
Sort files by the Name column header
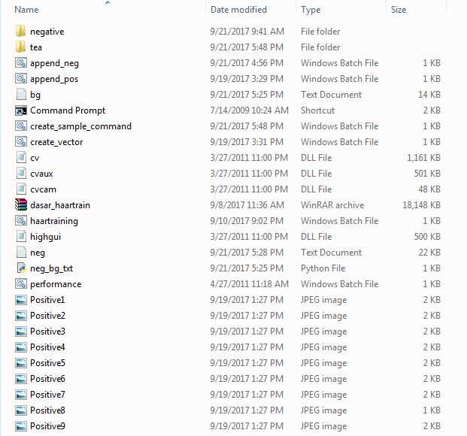coord(26,10)
